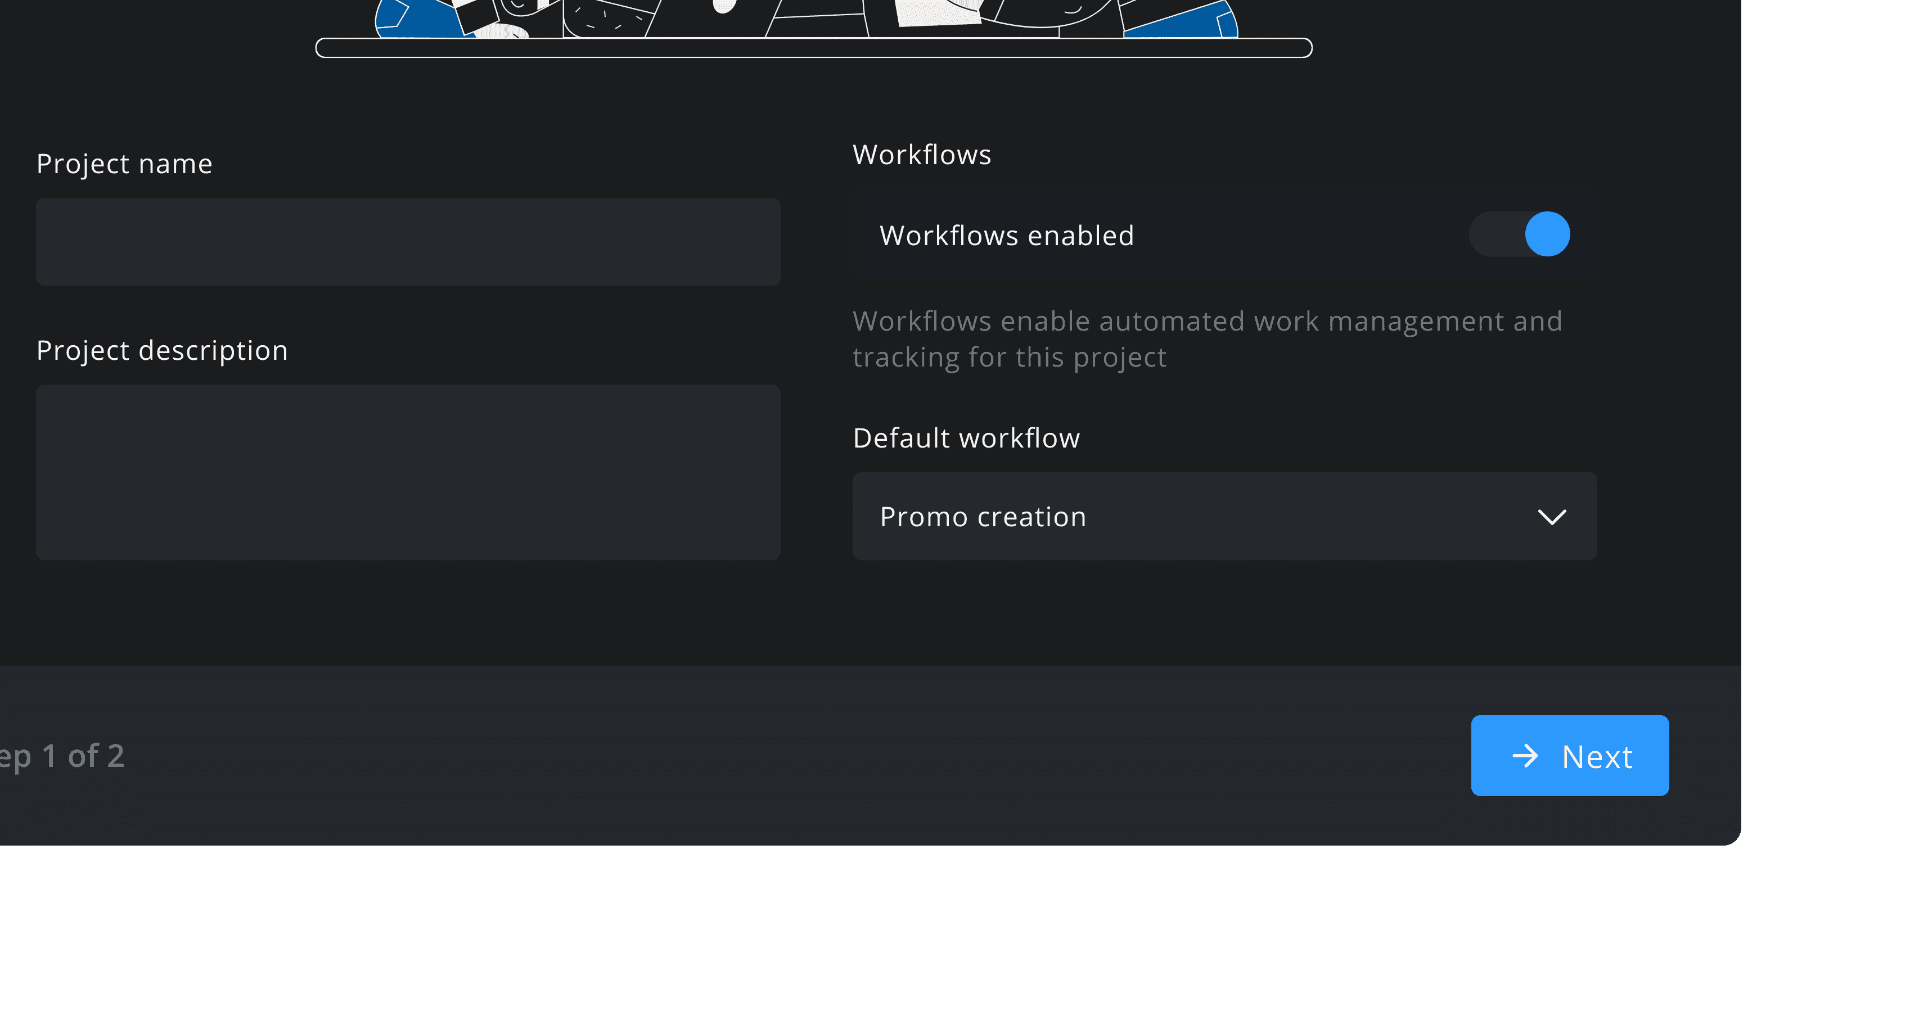Focus the Project name input field
The image size is (1928, 1012).
(x=408, y=242)
